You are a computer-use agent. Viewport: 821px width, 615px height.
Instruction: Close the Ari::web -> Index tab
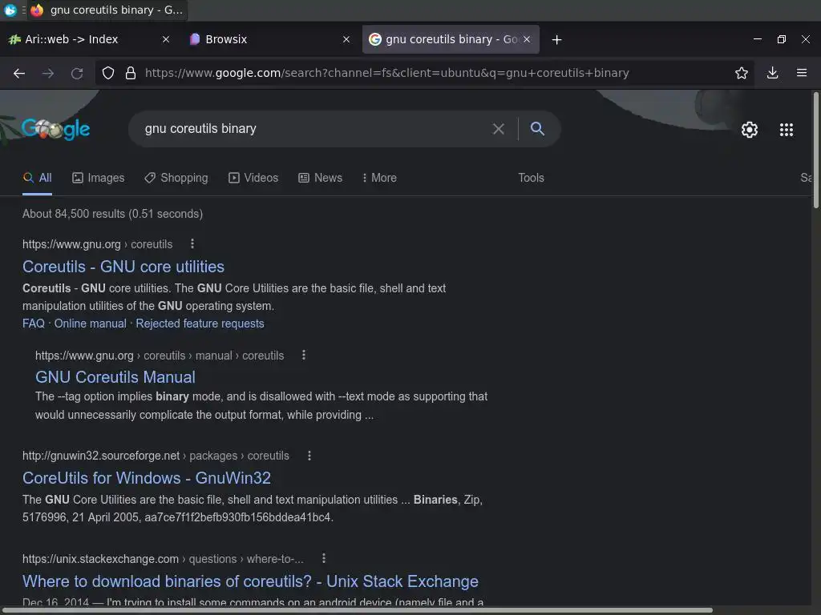click(x=166, y=39)
